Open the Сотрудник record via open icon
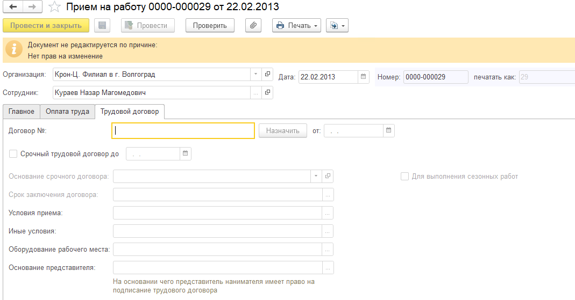This screenshot has height=300, width=575. 267,92
